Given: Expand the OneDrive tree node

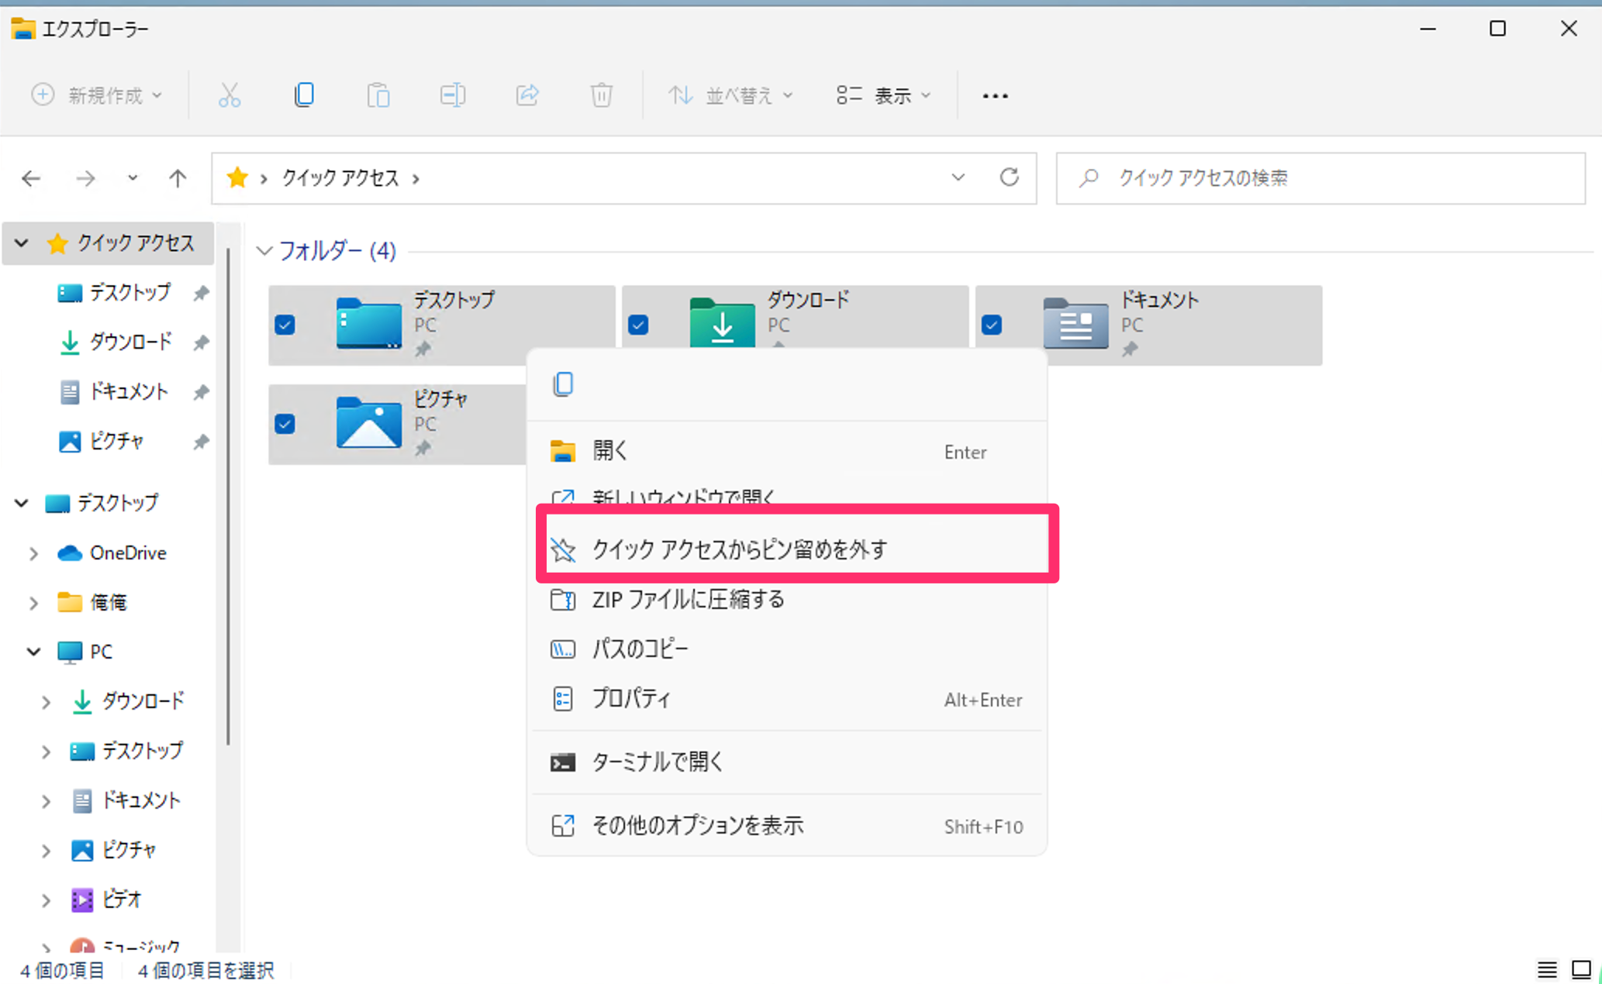Looking at the screenshot, I should [x=33, y=553].
